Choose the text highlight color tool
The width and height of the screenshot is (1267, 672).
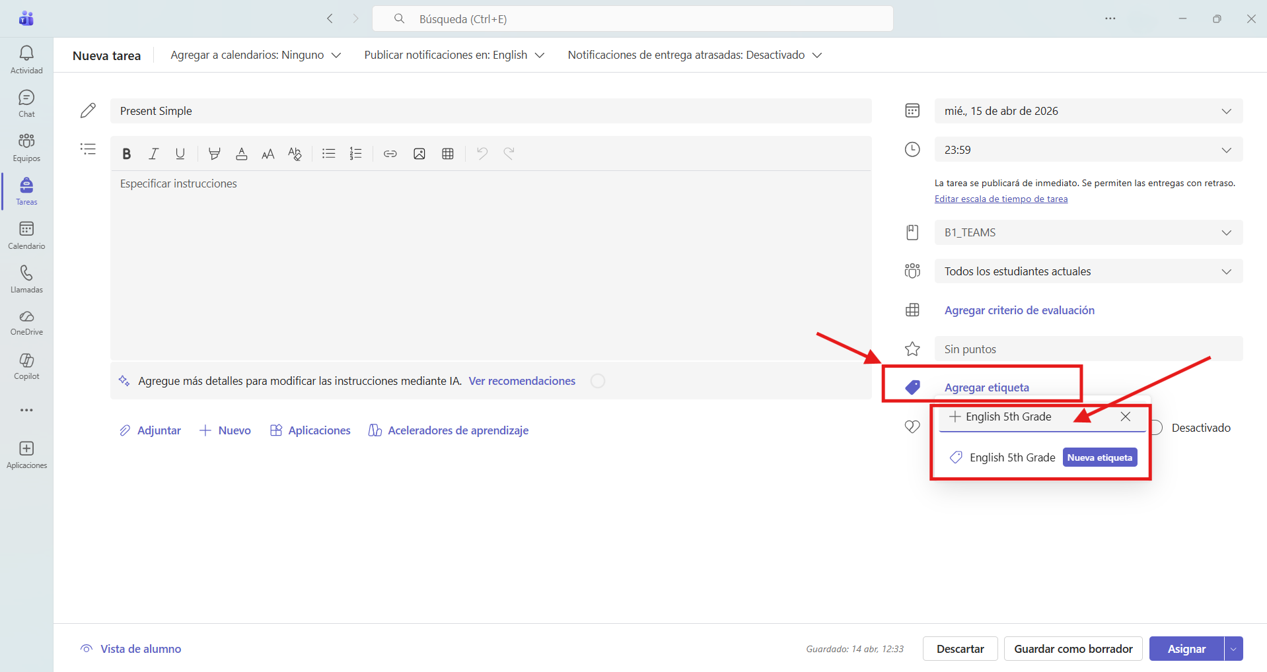click(214, 154)
